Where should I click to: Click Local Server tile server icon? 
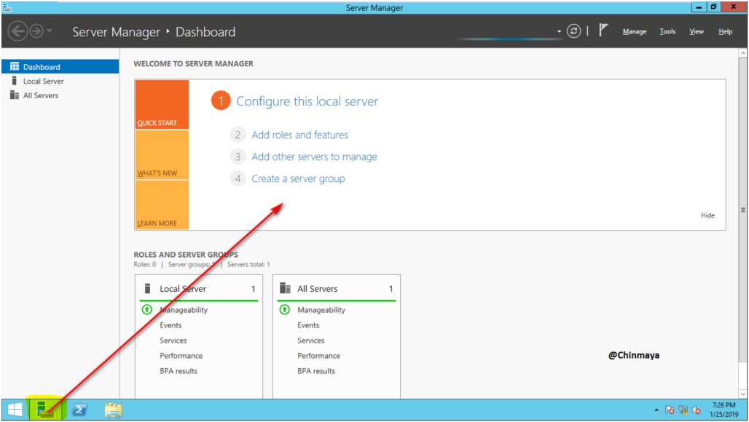coord(148,288)
